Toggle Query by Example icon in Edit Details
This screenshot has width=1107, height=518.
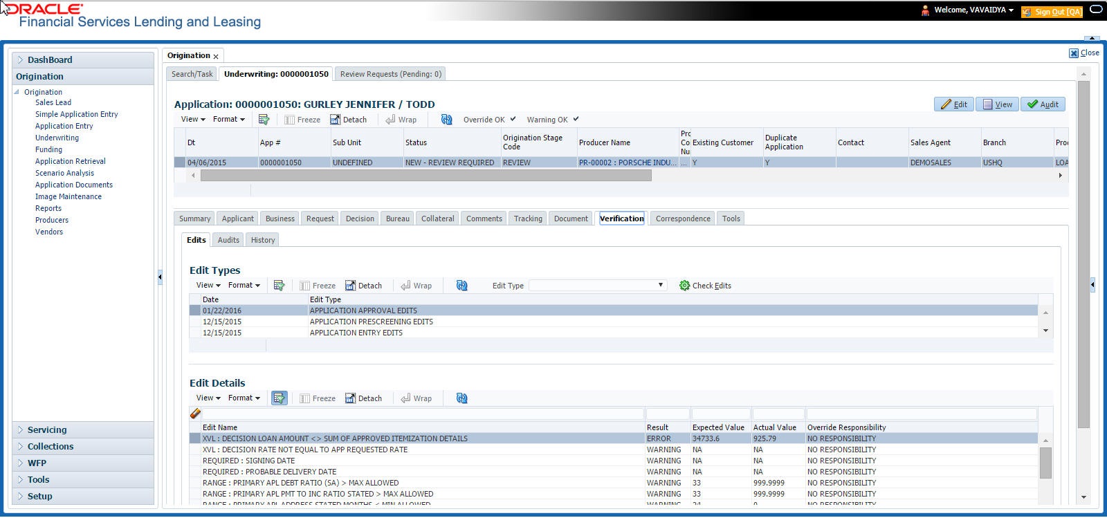[280, 398]
